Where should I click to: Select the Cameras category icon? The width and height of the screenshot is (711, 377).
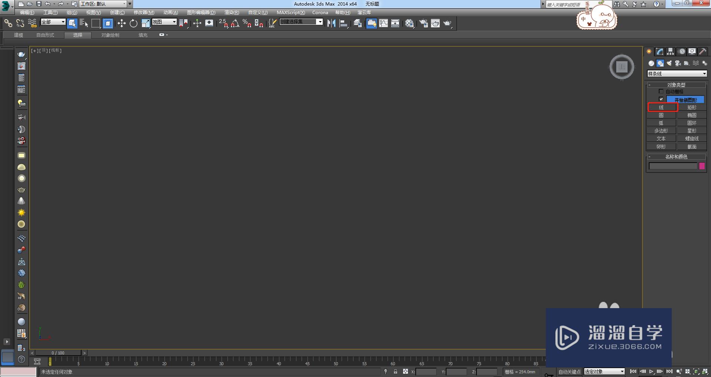pyautogui.click(x=678, y=63)
